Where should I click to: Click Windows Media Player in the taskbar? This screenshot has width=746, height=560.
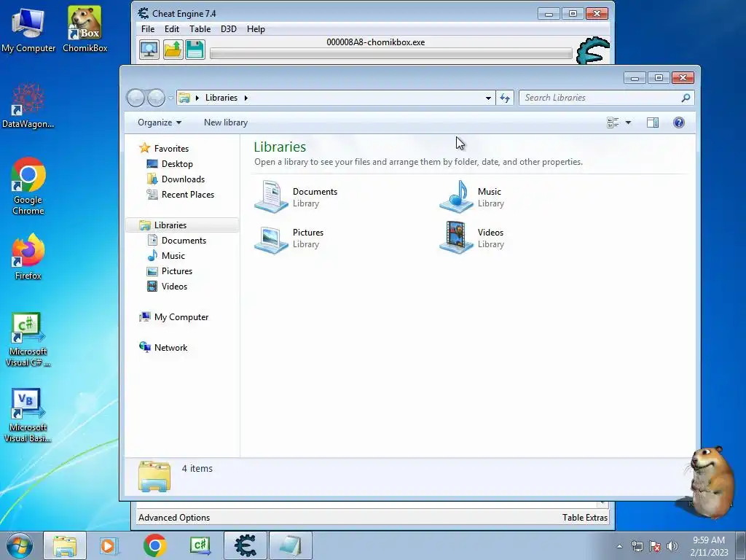[109, 545]
